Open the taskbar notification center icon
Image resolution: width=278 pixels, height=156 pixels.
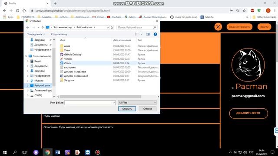coord(272,152)
